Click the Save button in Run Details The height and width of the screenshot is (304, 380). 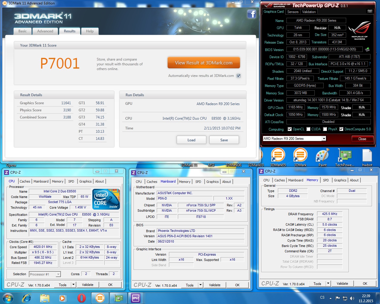(224, 140)
